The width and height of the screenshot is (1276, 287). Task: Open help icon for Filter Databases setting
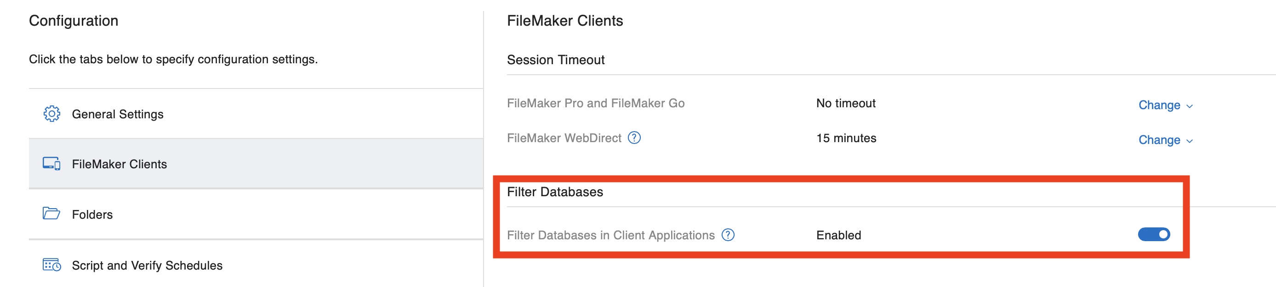728,235
